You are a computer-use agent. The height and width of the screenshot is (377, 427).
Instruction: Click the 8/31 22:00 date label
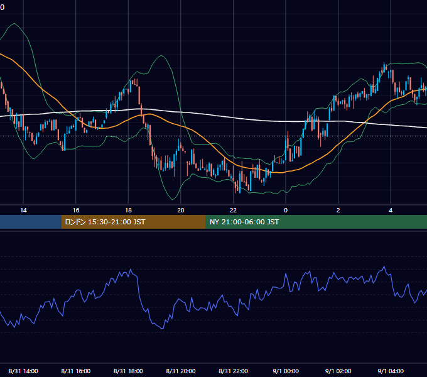coord(234,371)
